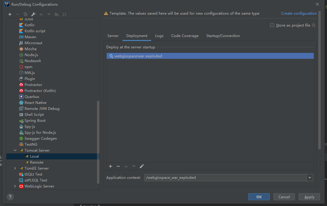Screen dimensions: 327x206
Task: Click the TestNG icon in tree
Action: (x=21, y=144)
